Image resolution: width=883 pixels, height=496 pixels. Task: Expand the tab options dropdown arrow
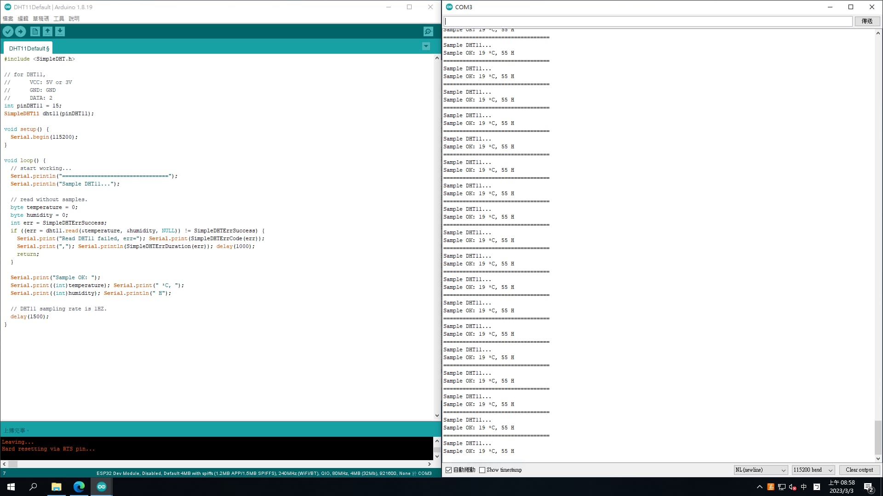(x=426, y=46)
